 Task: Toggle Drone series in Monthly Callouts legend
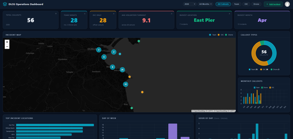(x=264, y=87)
